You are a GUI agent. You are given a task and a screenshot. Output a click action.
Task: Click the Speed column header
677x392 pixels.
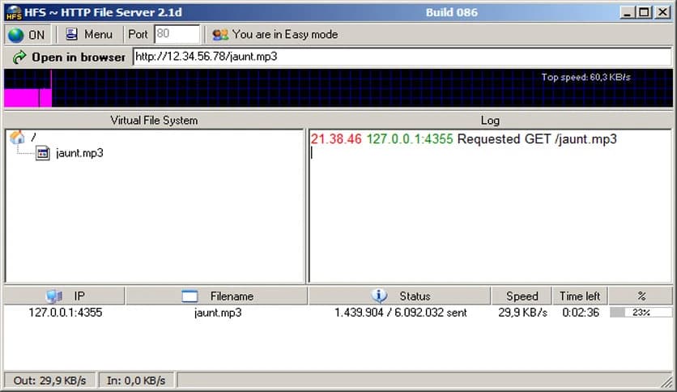coord(522,296)
